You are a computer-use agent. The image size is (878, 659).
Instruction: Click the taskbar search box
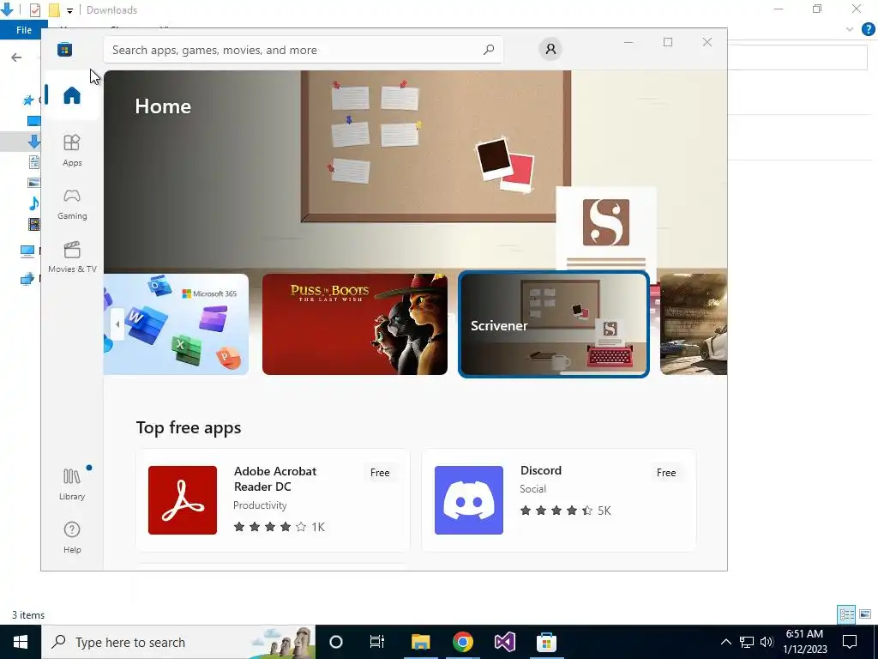click(178, 642)
